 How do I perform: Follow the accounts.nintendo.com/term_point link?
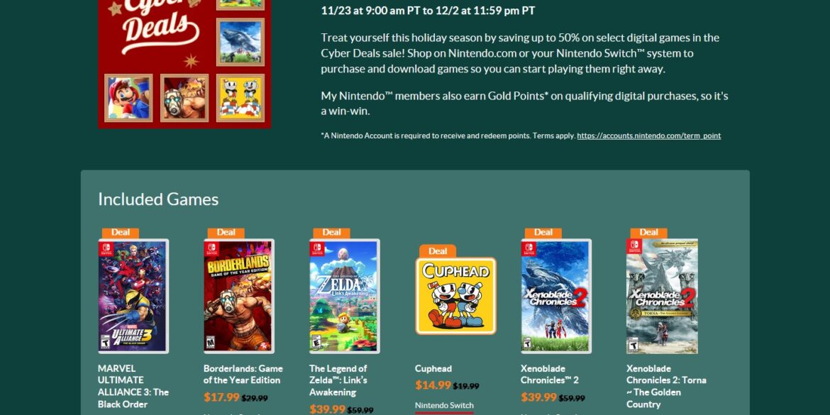(x=649, y=135)
